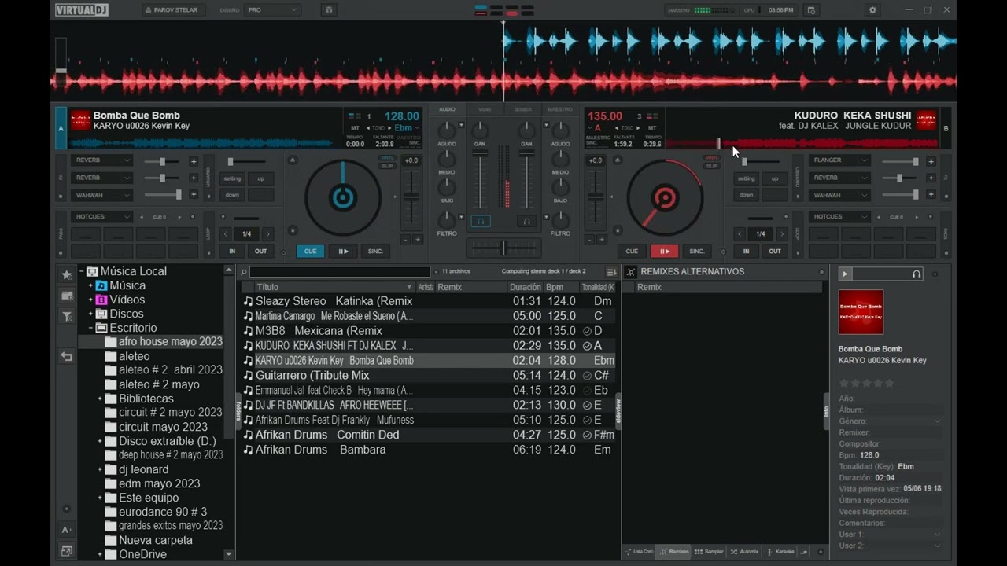Click the headphone cue button on left mixer channel
The image size is (1007, 566).
tap(479, 222)
